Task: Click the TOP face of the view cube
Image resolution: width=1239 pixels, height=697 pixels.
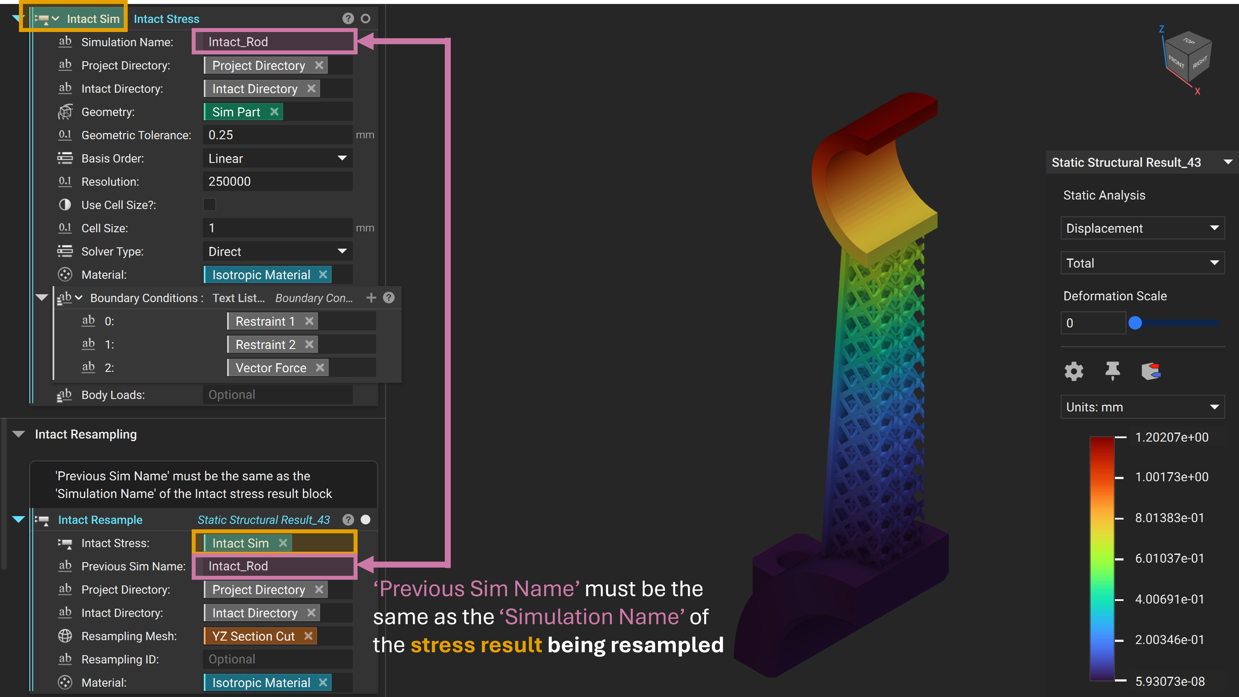Action: coord(1189,42)
